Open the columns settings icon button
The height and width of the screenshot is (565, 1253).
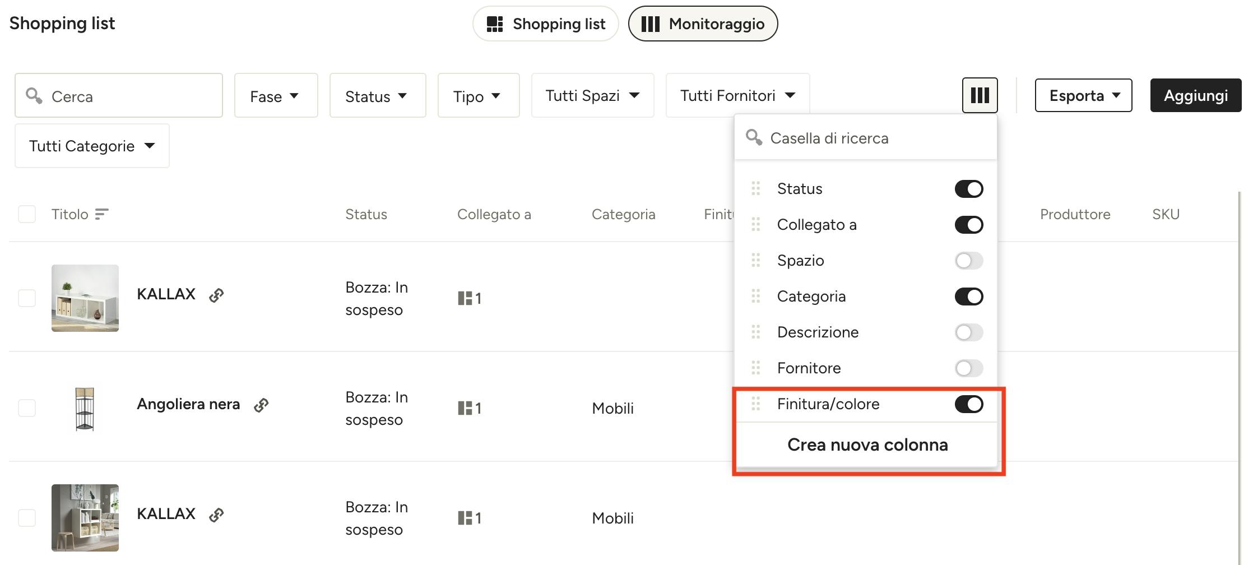(980, 95)
